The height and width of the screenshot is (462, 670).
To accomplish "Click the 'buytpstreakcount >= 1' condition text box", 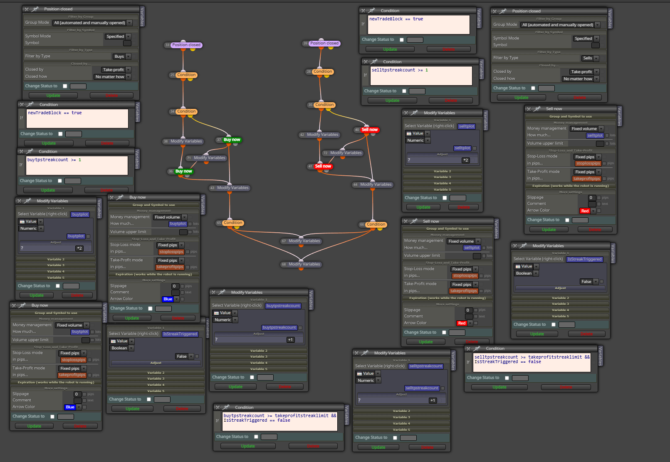I will coord(77,166).
